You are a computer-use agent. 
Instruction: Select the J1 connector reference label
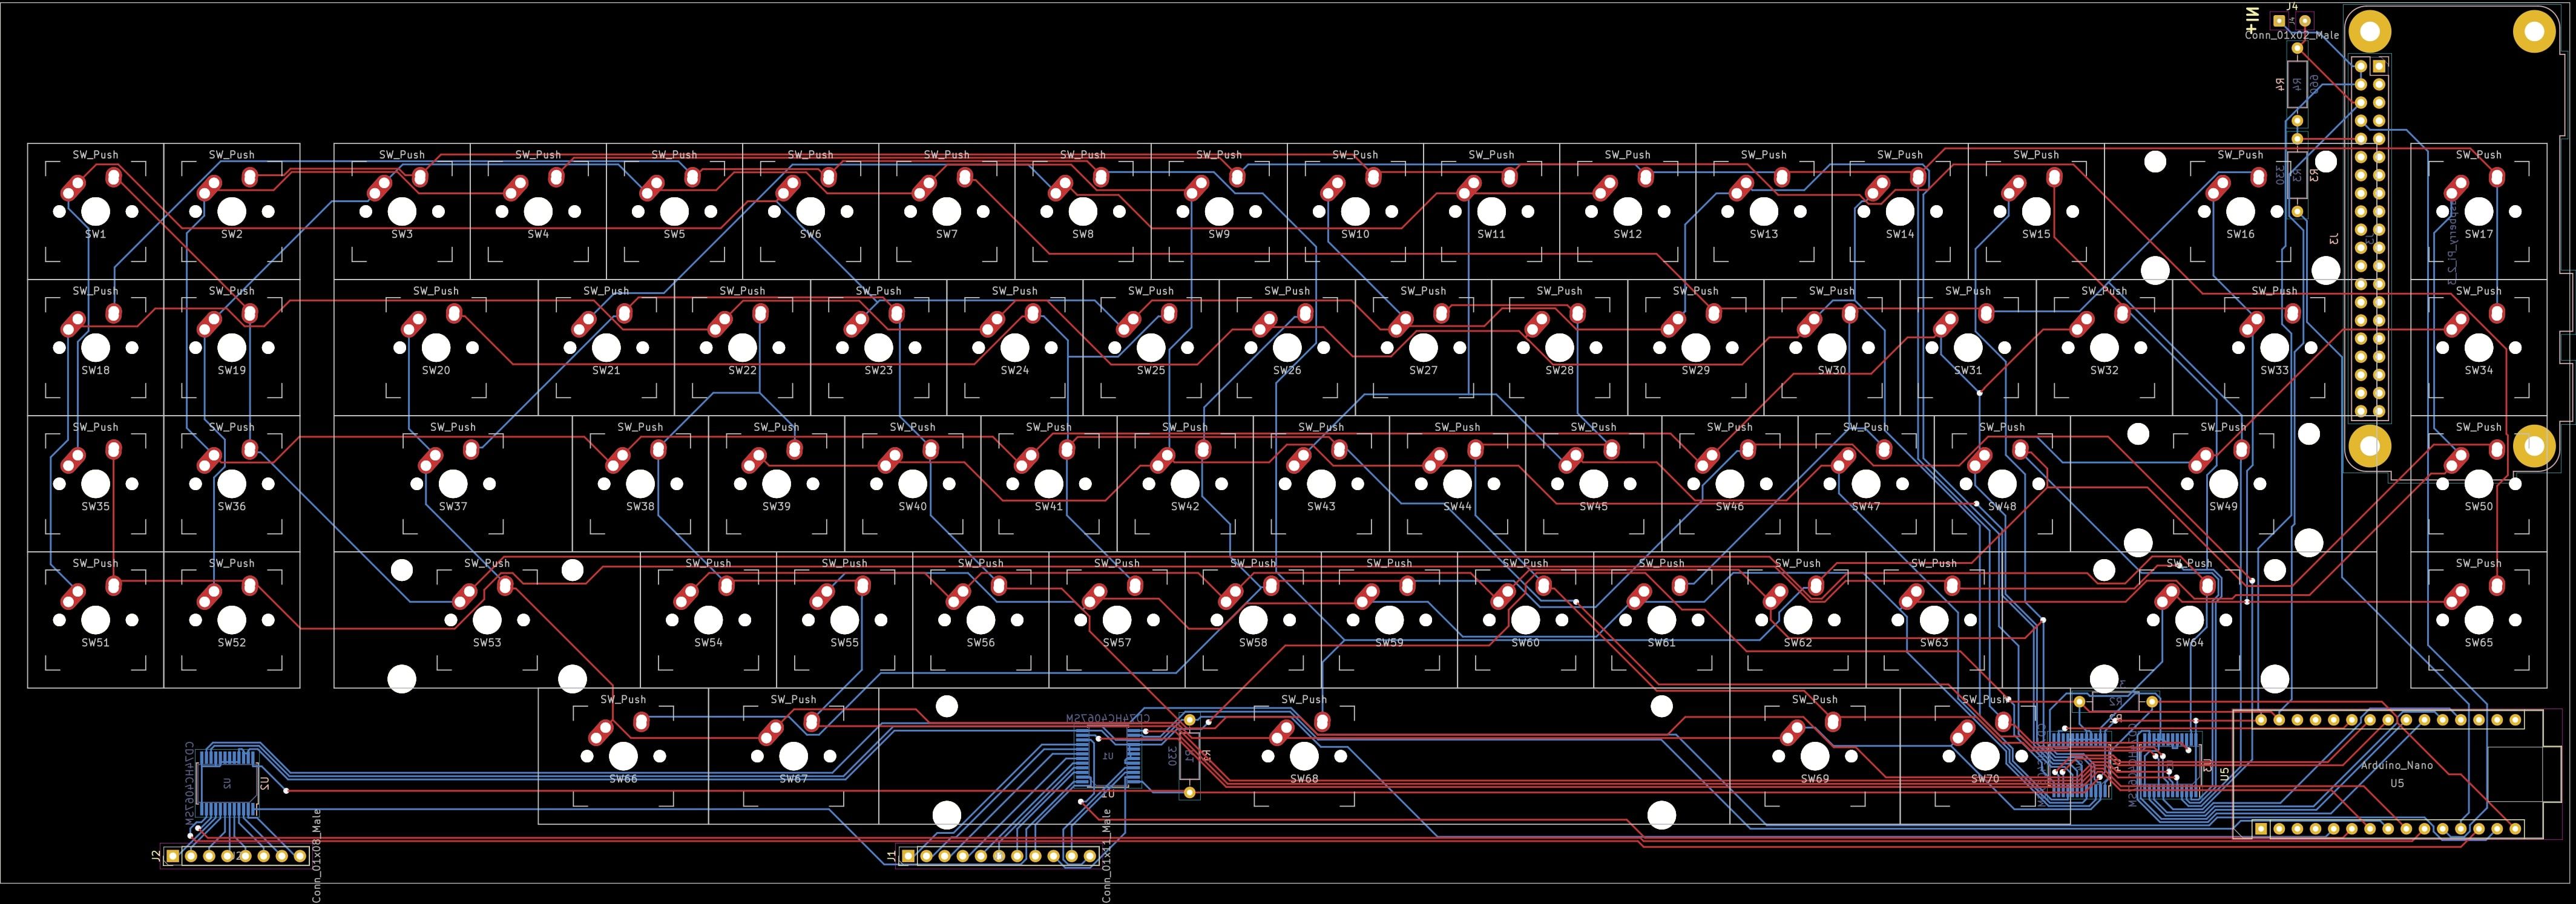coord(891,856)
